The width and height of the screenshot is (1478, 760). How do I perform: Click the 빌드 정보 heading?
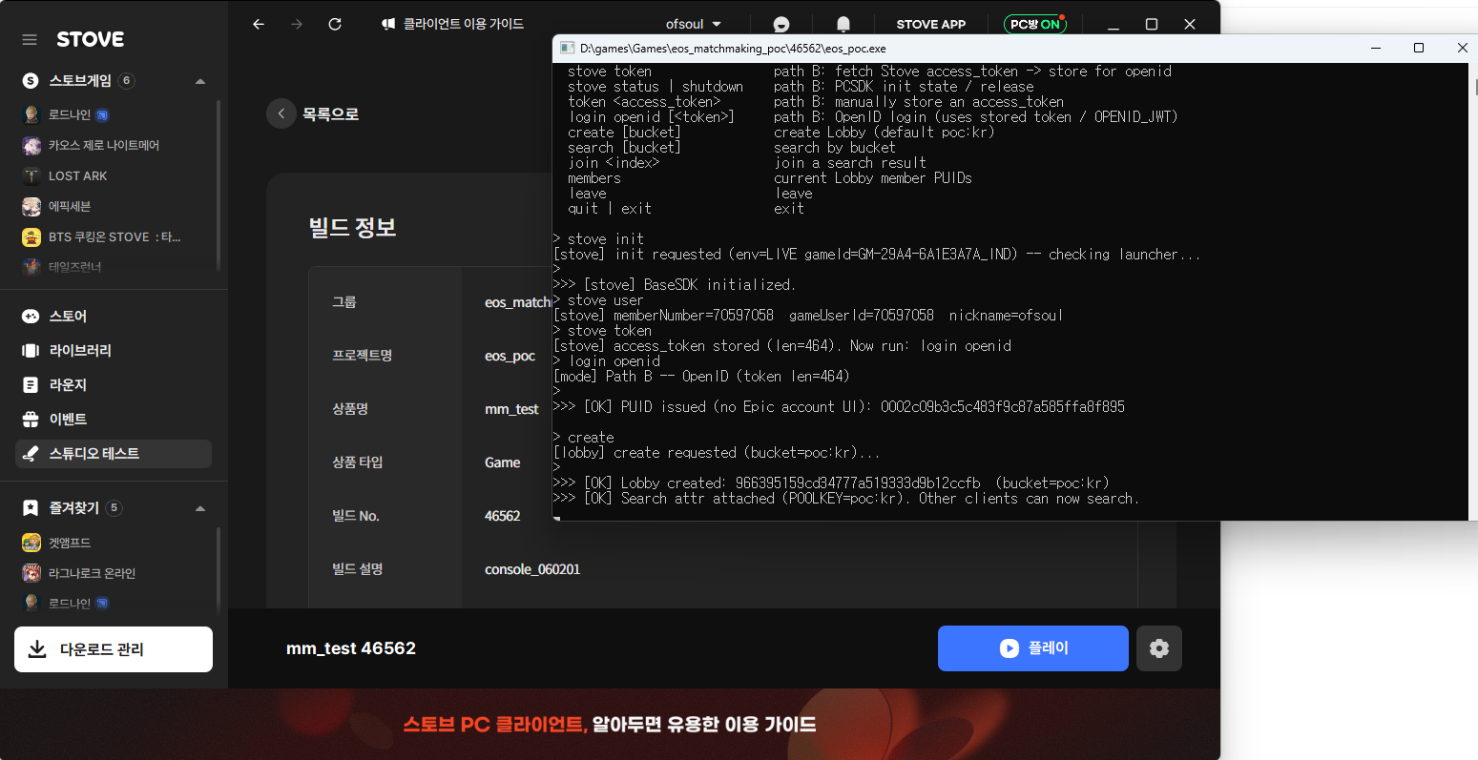pyautogui.click(x=352, y=227)
